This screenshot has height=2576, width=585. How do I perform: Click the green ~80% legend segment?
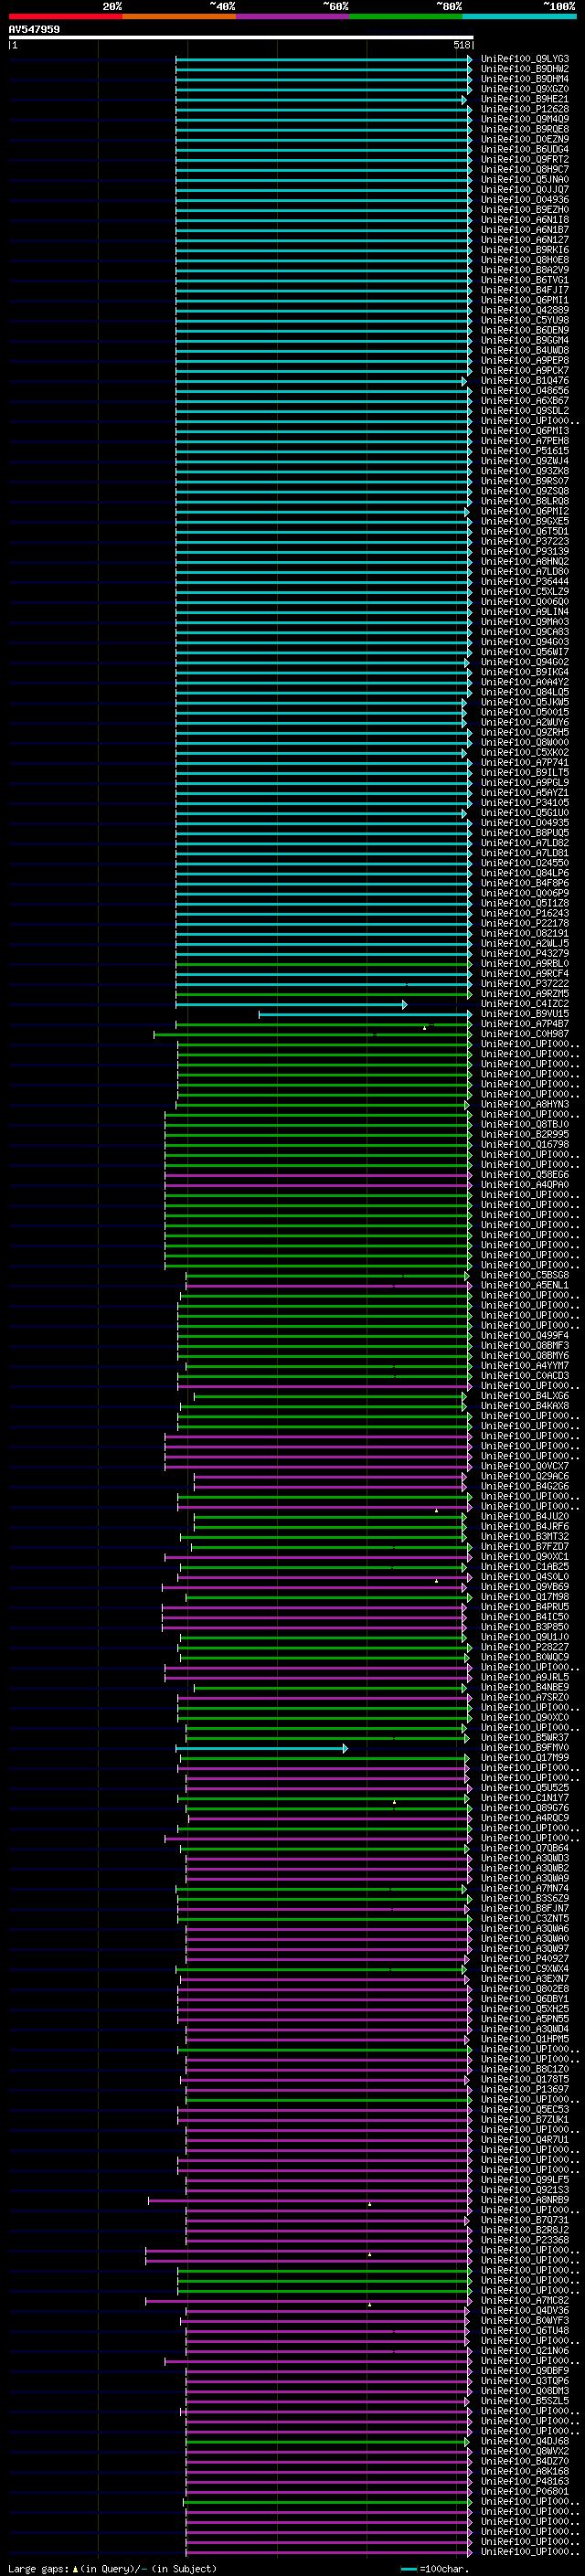point(406,16)
